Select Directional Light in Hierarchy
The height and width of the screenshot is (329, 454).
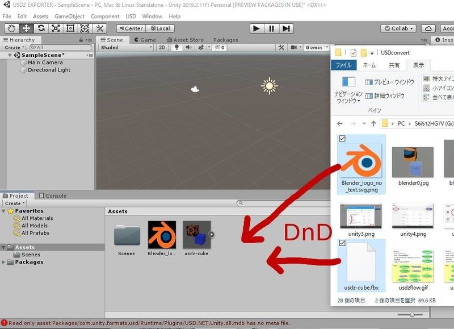49,70
